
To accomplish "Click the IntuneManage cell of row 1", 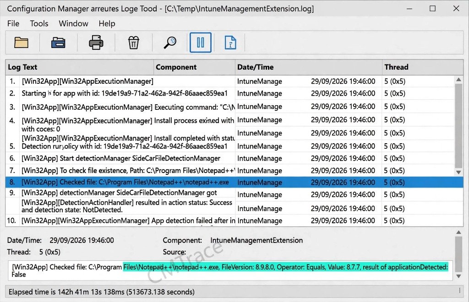I will point(260,81).
